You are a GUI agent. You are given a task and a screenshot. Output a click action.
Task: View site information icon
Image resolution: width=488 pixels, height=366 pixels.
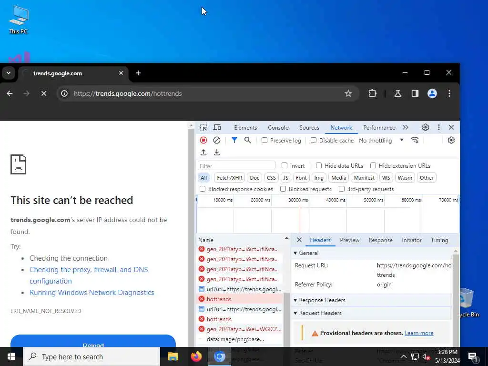(x=64, y=93)
